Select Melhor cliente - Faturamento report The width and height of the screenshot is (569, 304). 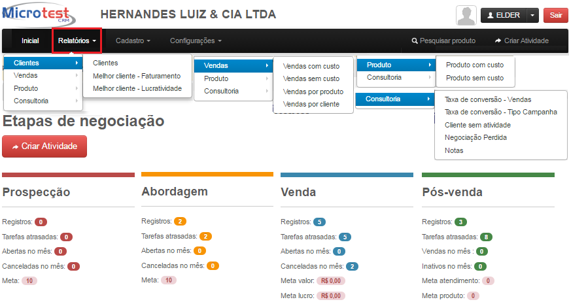pyautogui.click(x=137, y=76)
